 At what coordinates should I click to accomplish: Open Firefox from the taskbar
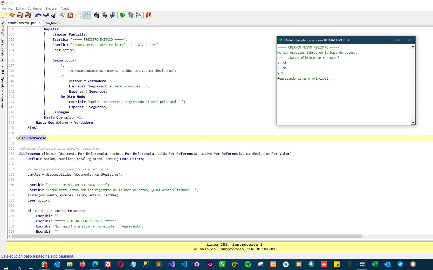(83, 264)
